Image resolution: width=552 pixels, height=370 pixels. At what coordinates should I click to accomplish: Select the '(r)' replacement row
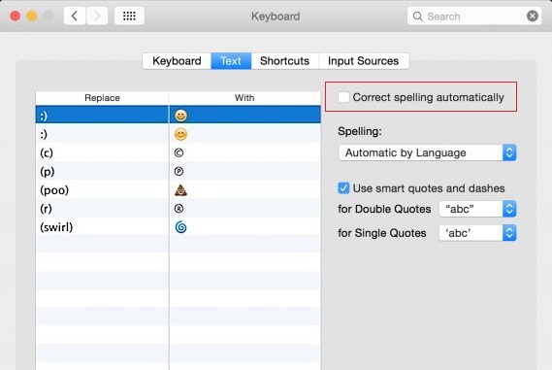click(179, 209)
